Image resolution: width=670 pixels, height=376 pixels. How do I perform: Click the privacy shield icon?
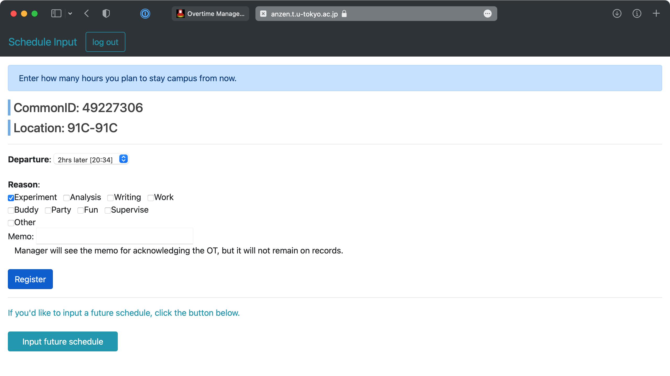pyautogui.click(x=106, y=14)
